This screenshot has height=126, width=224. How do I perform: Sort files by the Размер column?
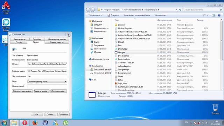click(x=200, y=20)
